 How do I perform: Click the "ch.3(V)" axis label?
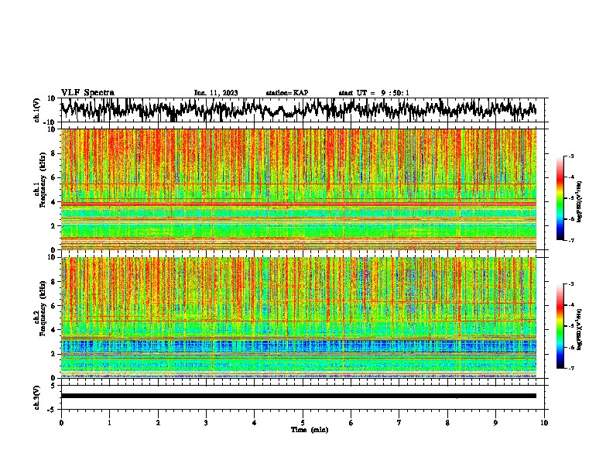click(x=37, y=397)
